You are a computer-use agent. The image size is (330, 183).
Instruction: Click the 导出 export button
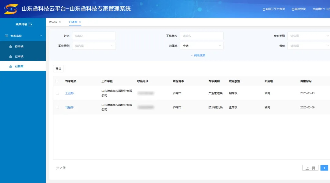click(x=58, y=68)
